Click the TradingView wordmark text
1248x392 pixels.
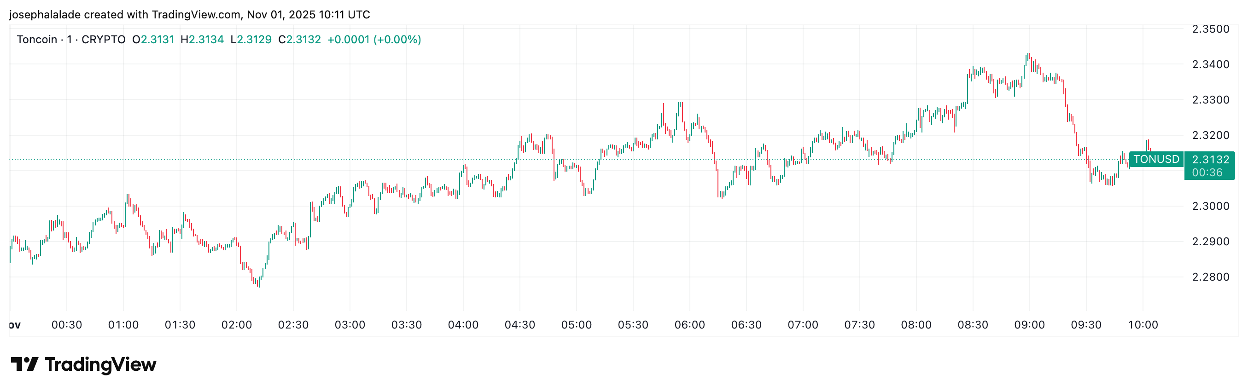[x=100, y=364]
